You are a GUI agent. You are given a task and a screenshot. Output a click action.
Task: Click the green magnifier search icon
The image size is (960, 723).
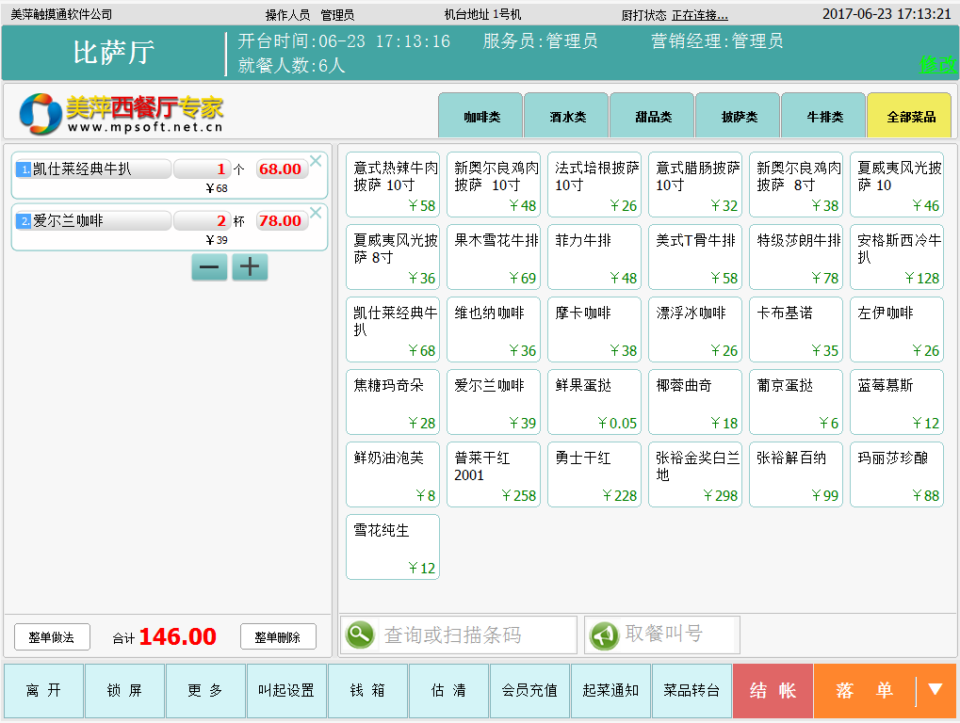(x=360, y=635)
